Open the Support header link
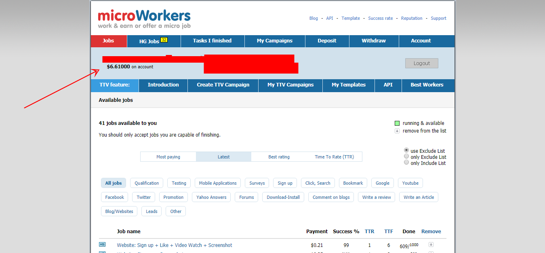This screenshot has height=253, width=545. coord(438,18)
